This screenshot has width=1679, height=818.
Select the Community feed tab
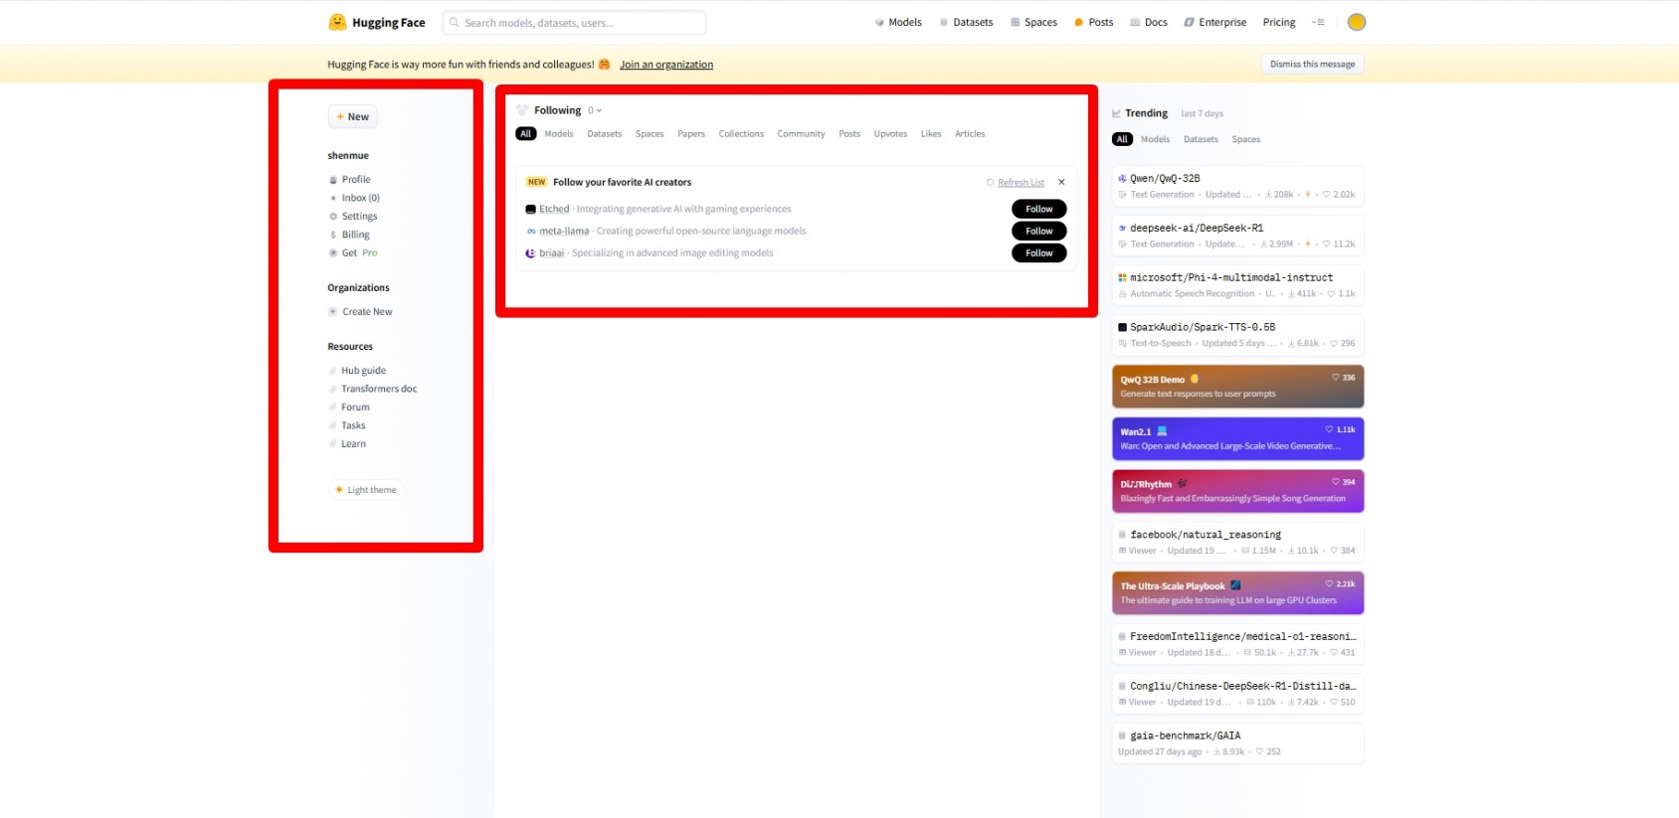click(802, 133)
